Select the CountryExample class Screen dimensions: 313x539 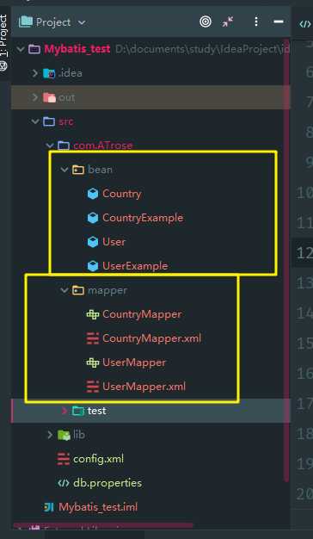pyautogui.click(x=143, y=218)
